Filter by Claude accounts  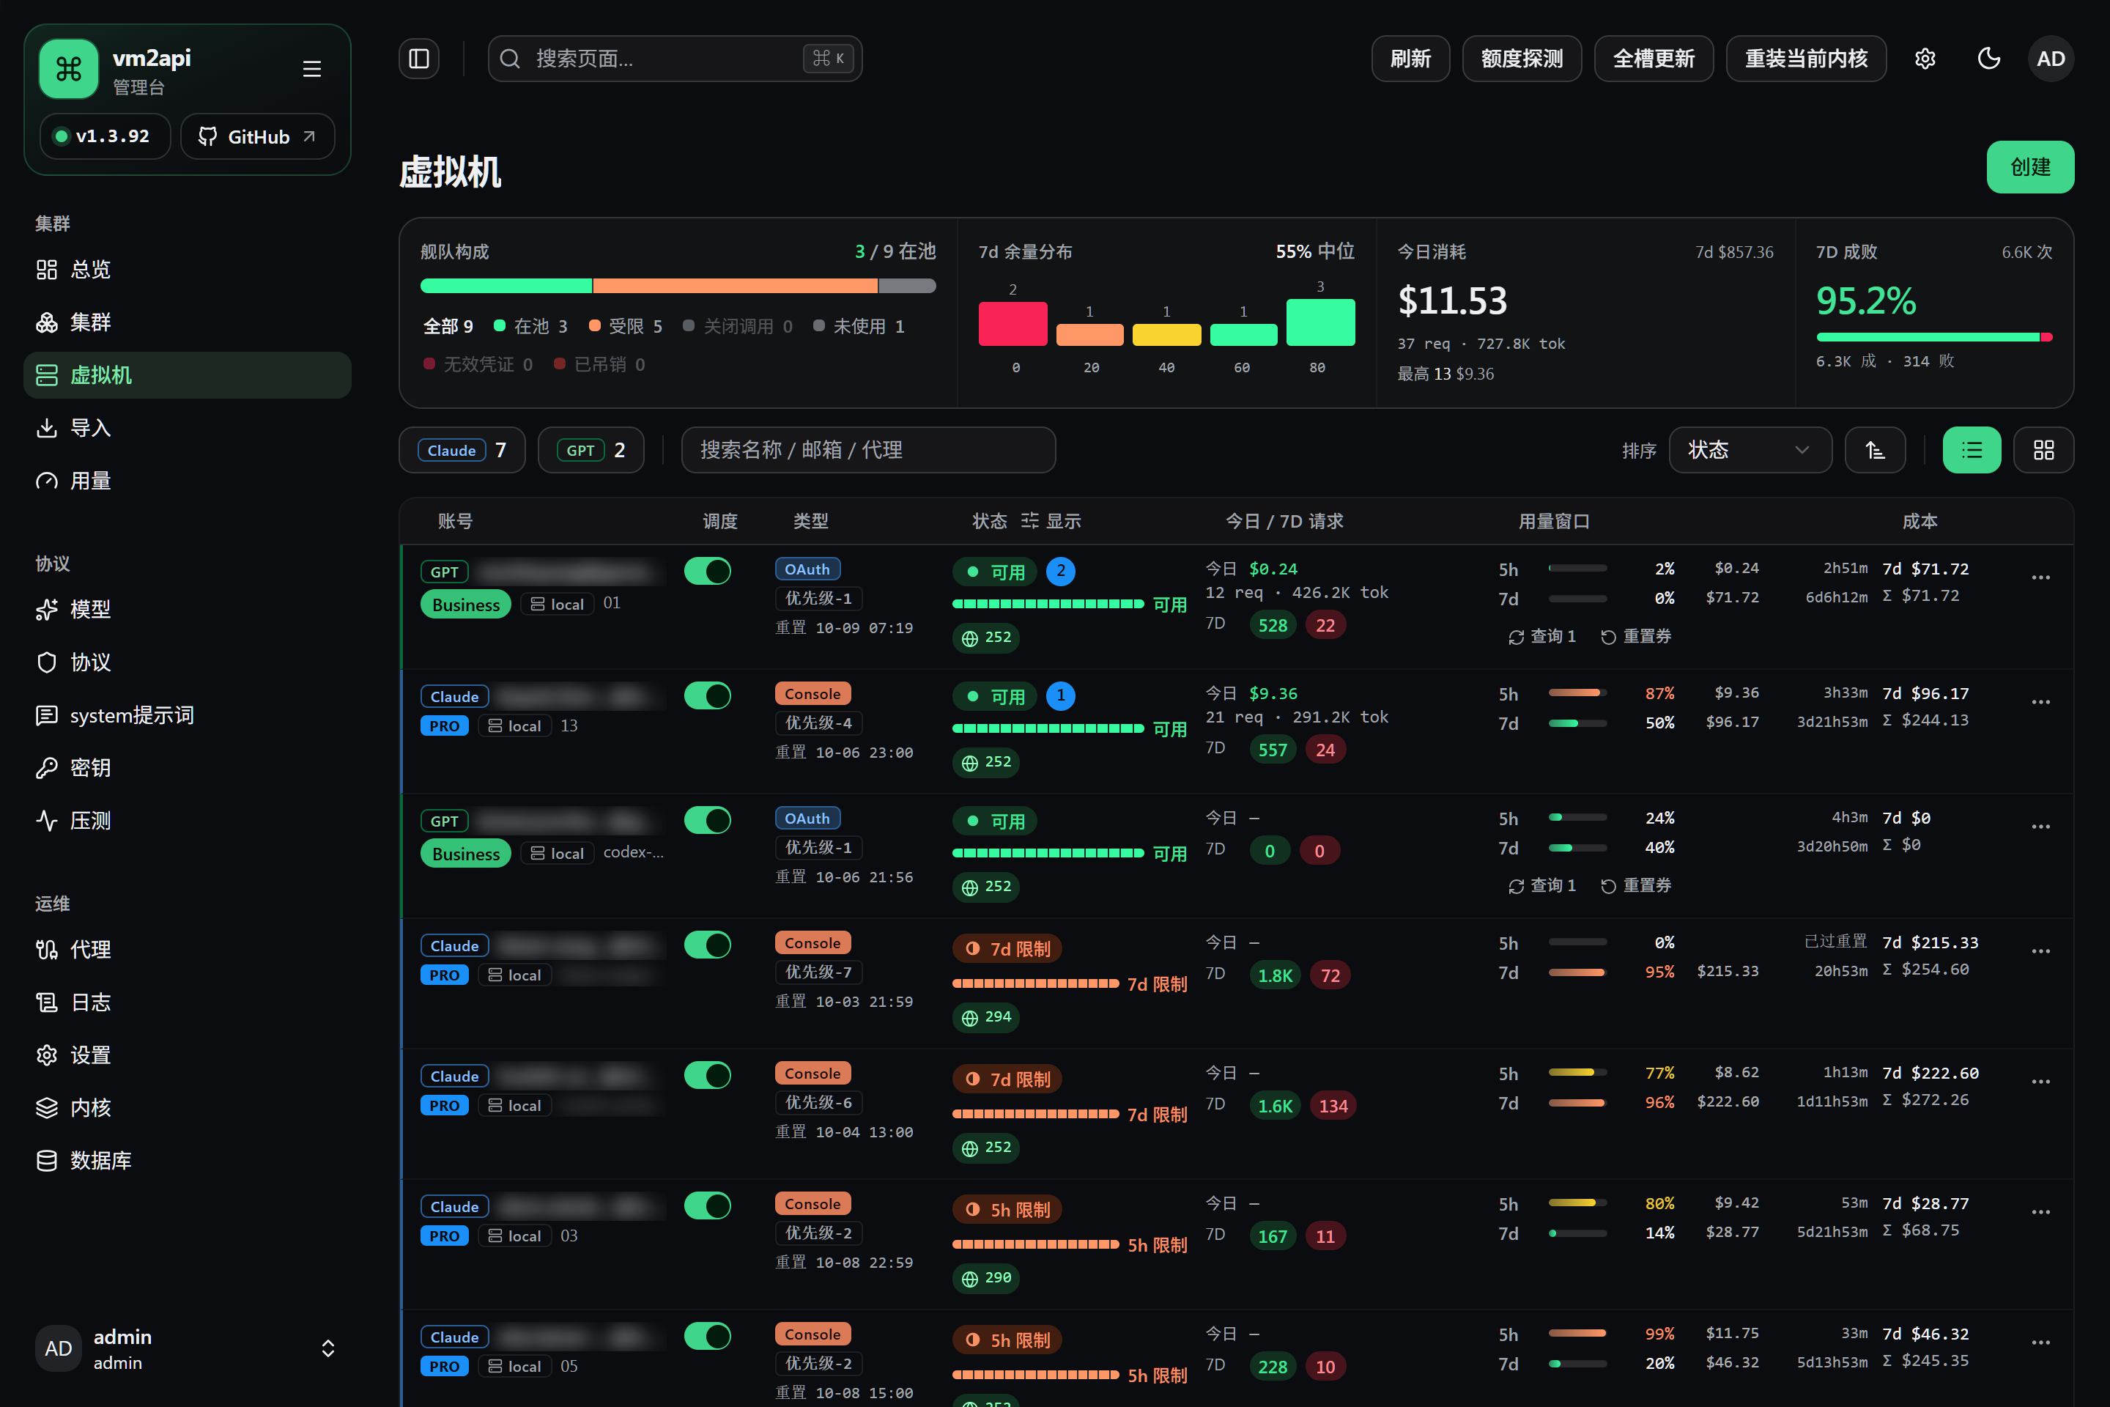462,449
